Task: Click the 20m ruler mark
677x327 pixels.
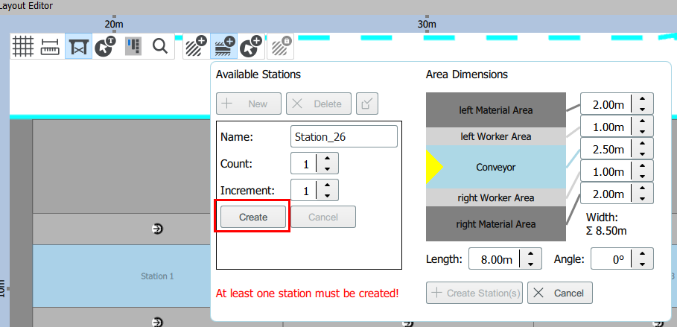Action: (114, 24)
